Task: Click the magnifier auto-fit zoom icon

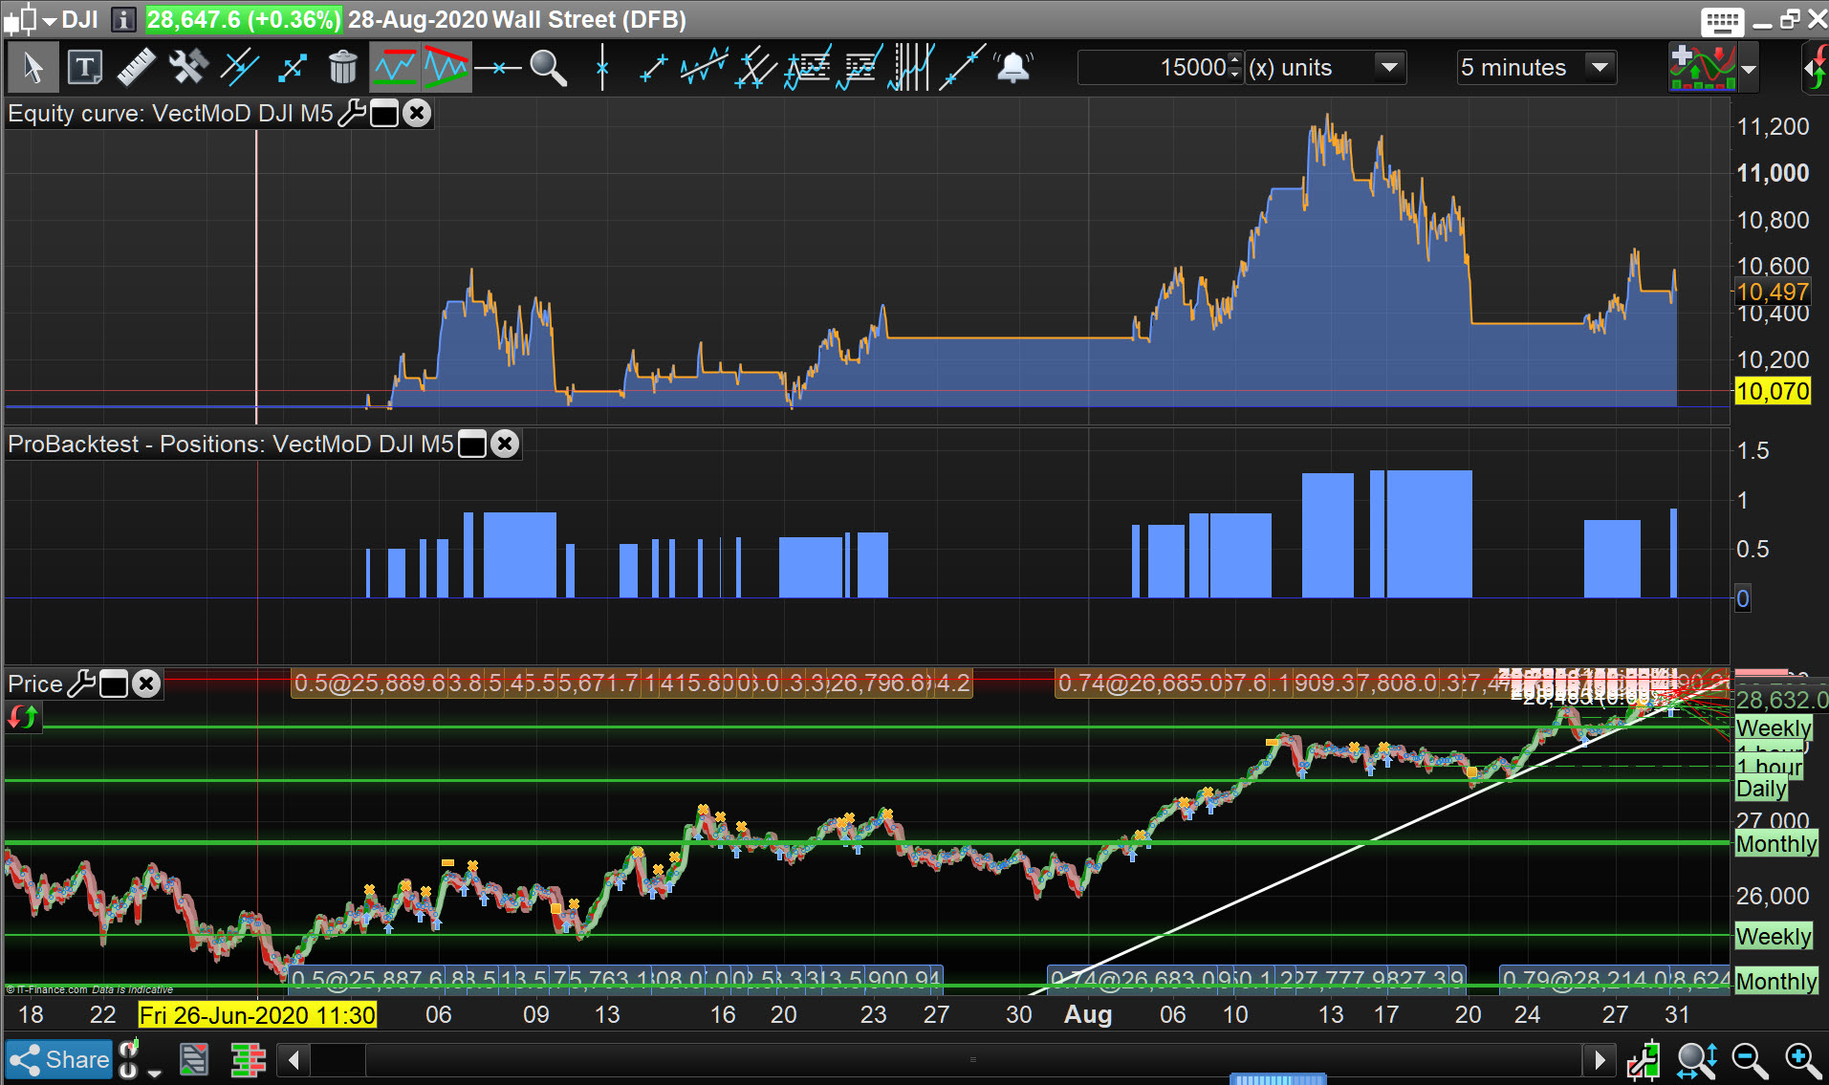Action: [1697, 1059]
